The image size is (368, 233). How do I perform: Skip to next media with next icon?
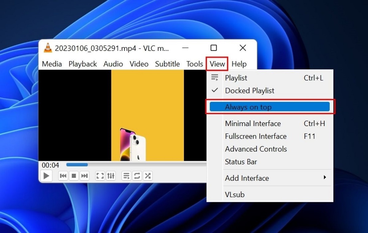click(85, 176)
